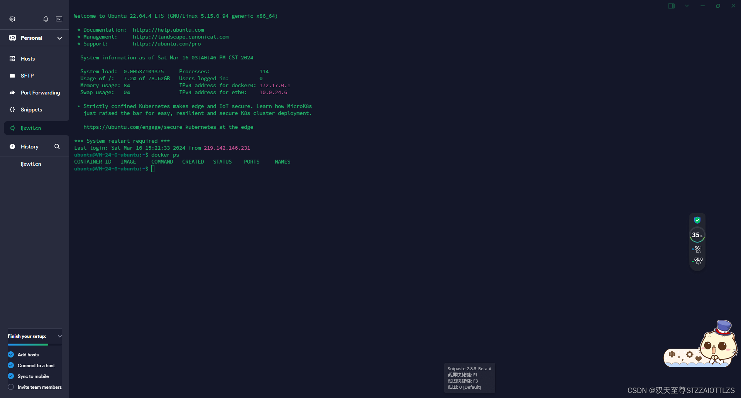Select Connect to a host item
This screenshot has height=398, width=741.
tap(36, 365)
